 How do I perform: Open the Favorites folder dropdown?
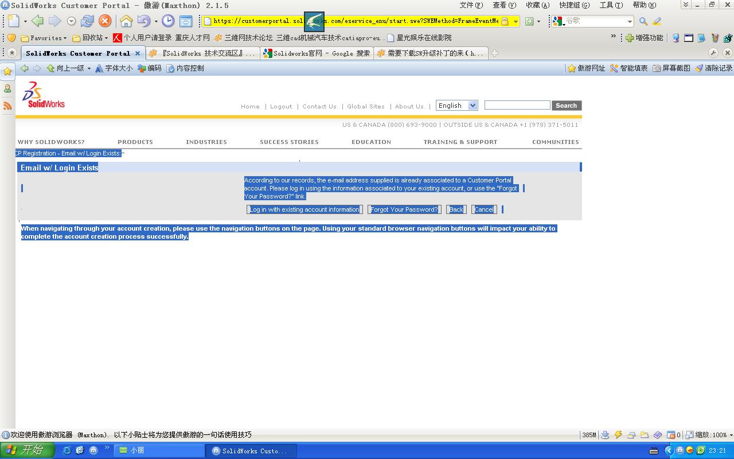tap(44, 38)
